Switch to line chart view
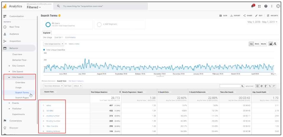The width and height of the screenshot is (283, 137). coord(271,44)
